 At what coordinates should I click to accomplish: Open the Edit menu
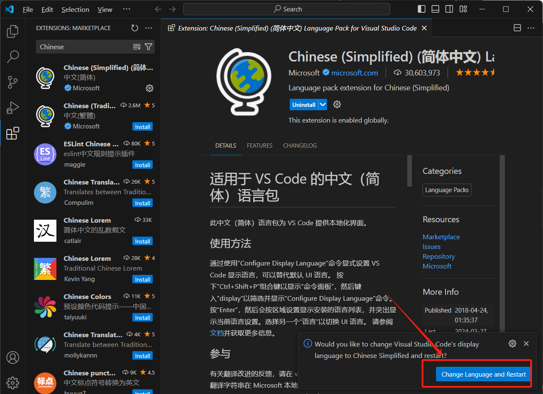(x=48, y=9)
